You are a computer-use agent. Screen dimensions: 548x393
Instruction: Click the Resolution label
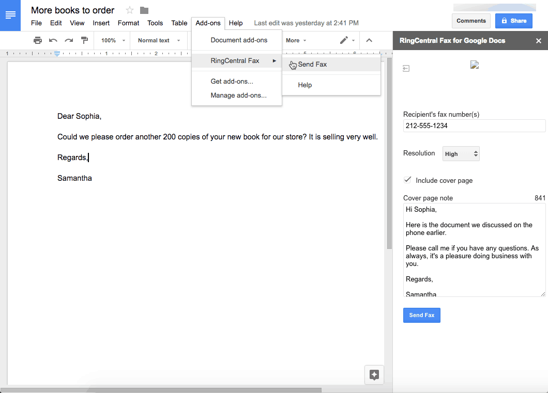point(419,153)
